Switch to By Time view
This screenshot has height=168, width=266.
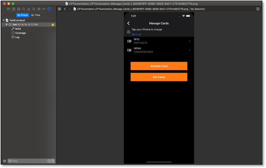click(36, 15)
